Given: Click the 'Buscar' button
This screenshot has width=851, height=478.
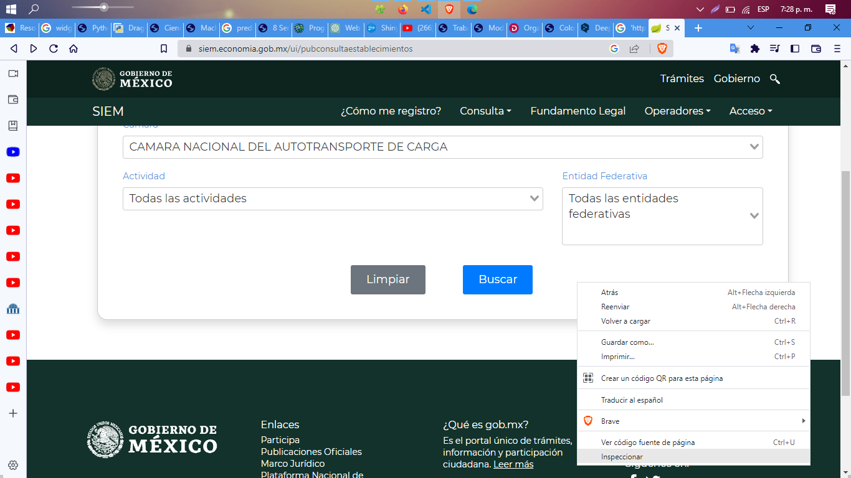Looking at the screenshot, I should 497,279.
